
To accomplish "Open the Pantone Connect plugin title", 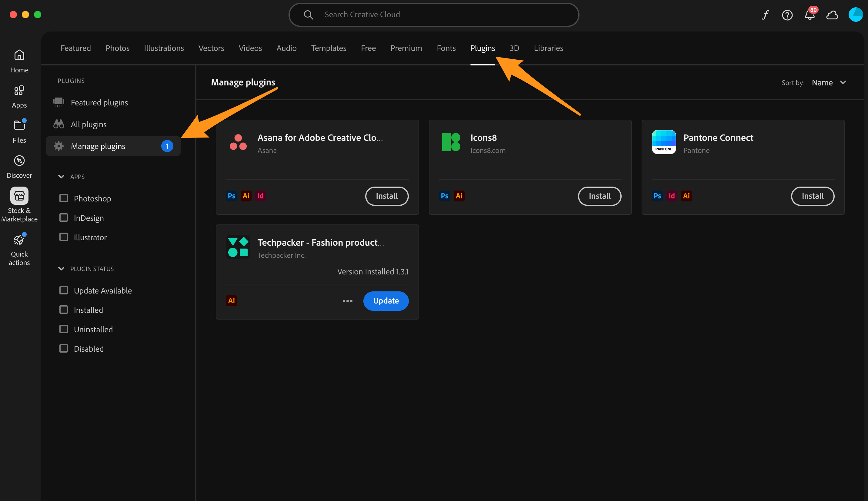I will coord(718,138).
